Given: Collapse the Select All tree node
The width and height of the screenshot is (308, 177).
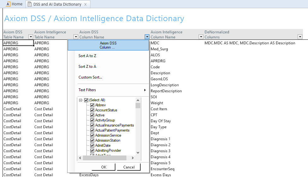Looking at the screenshot, I should (x=80, y=100).
